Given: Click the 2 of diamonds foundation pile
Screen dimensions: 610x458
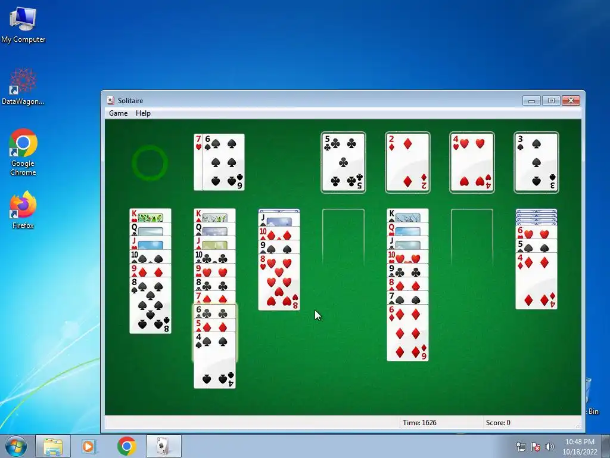Looking at the screenshot, I should click(x=407, y=162).
